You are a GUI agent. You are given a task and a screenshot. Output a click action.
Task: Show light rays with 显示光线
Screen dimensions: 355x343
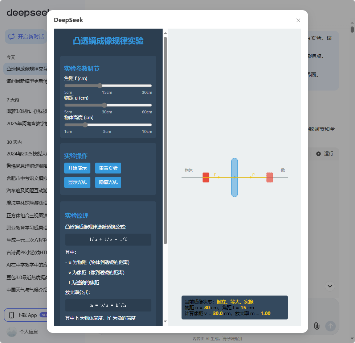pyautogui.click(x=77, y=182)
